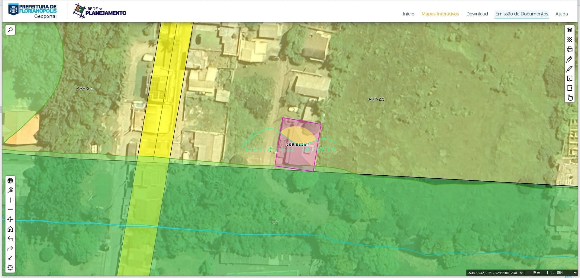Click the export arrow icon
Viewport: 580px width, 278px height.
click(569, 88)
